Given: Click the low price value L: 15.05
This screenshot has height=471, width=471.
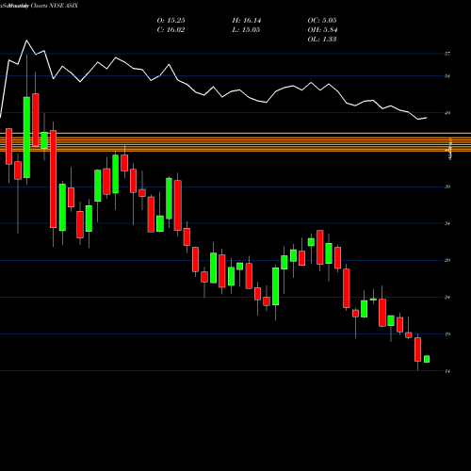Looking at the screenshot, I should pos(247,30).
